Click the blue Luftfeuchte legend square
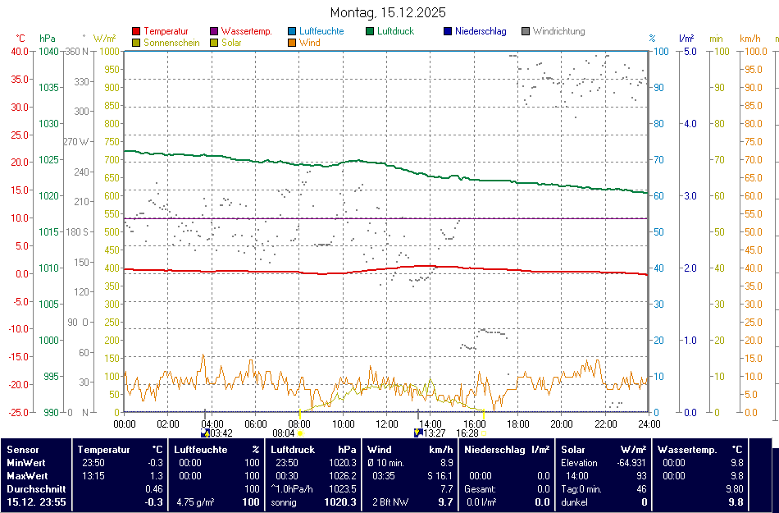Viewport: 779px width, 513px height. [293, 32]
